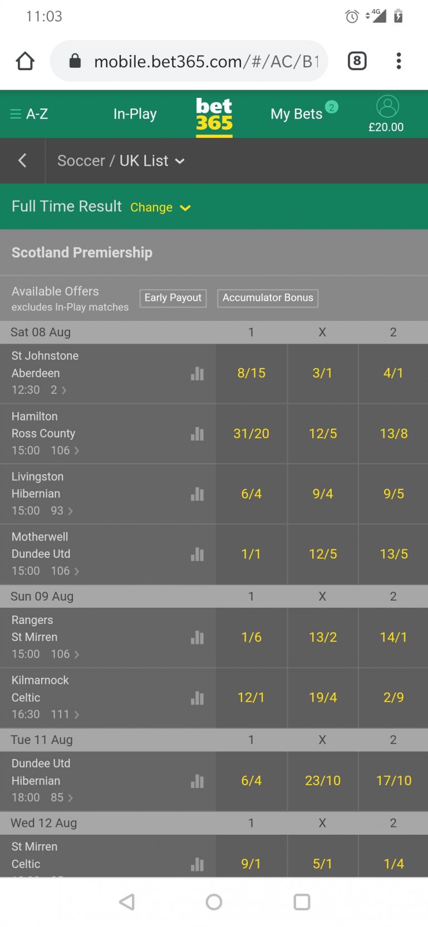Select St Johnstone home win at 8/15

coord(251,373)
